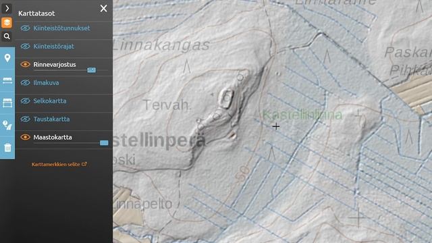Show the Kiinteistörajat layer via eye icon
The height and width of the screenshot is (243, 432).
coord(25,47)
